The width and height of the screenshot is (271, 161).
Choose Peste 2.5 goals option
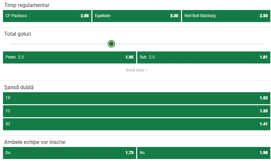click(70, 57)
